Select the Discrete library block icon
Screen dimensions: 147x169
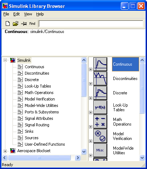tap(100, 93)
